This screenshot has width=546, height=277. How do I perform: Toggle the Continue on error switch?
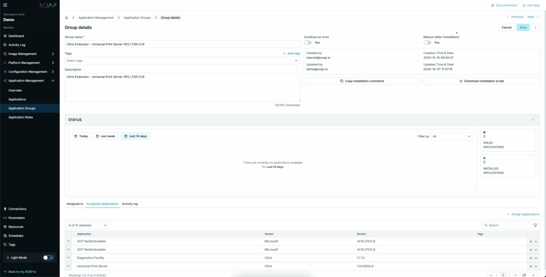(x=308, y=43)
